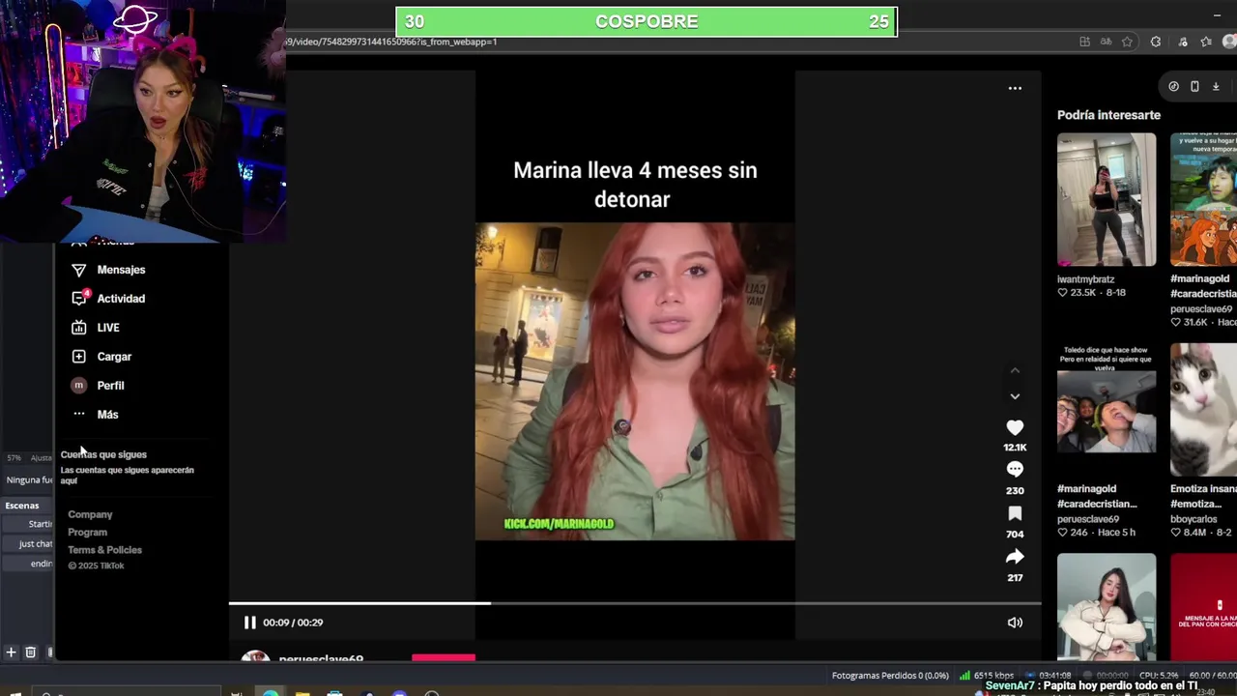Share the video with arrow icon
This screenshot has height=696, width=1237.
coord(1015,557)
